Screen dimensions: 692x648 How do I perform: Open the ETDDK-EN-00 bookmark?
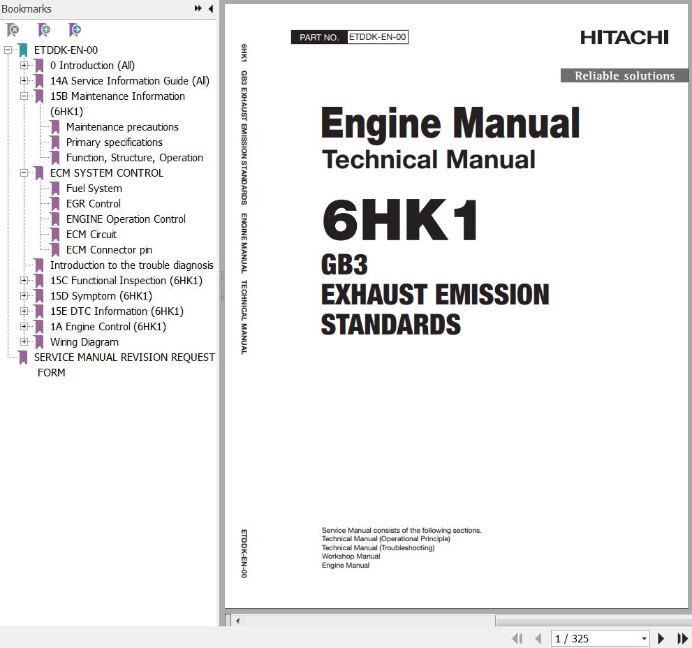(x=66, y=50)
